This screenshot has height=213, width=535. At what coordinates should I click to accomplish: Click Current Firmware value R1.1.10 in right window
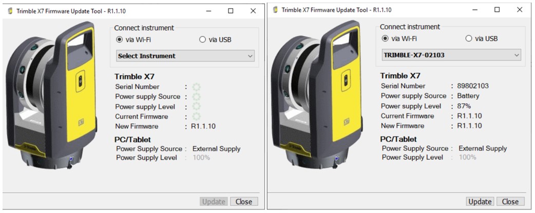pyautogui.click(x=469, y=116)
